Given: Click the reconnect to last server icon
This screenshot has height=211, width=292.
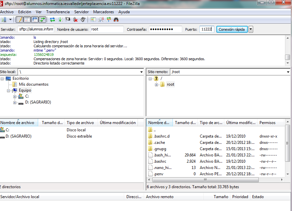Looking at the screenshot, I should (83, 20).
